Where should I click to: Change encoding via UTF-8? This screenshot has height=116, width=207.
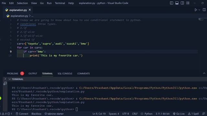[x=125, y=114]
